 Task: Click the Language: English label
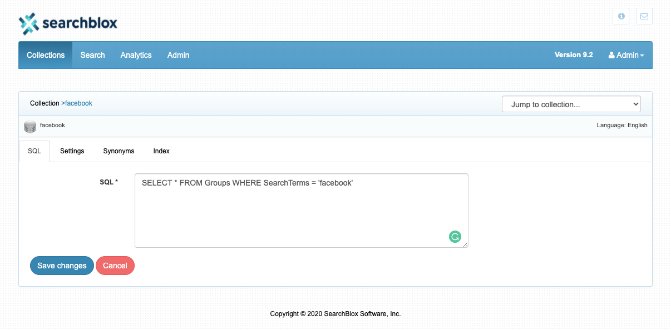coord(622,126)
